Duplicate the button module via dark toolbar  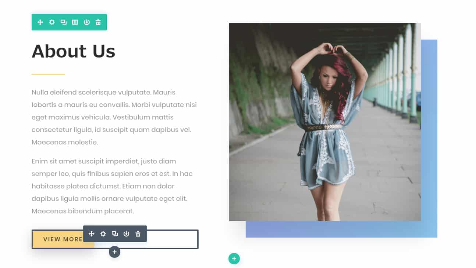pyautogui.click(x=115, y=234)
